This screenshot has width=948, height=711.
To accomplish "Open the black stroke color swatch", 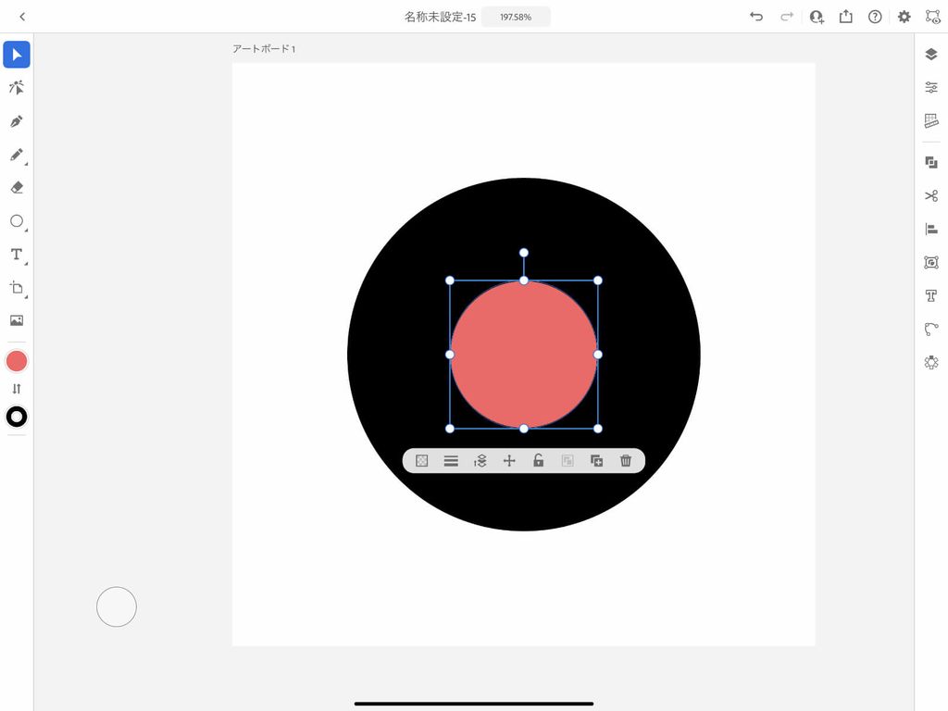I will tap(17, 417).
